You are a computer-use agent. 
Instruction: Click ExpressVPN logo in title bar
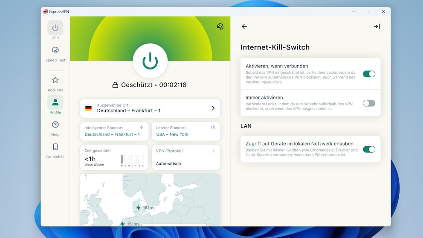point(46,12)
